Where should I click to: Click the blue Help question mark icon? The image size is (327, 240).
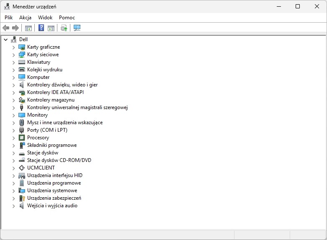tap(41, 28)
